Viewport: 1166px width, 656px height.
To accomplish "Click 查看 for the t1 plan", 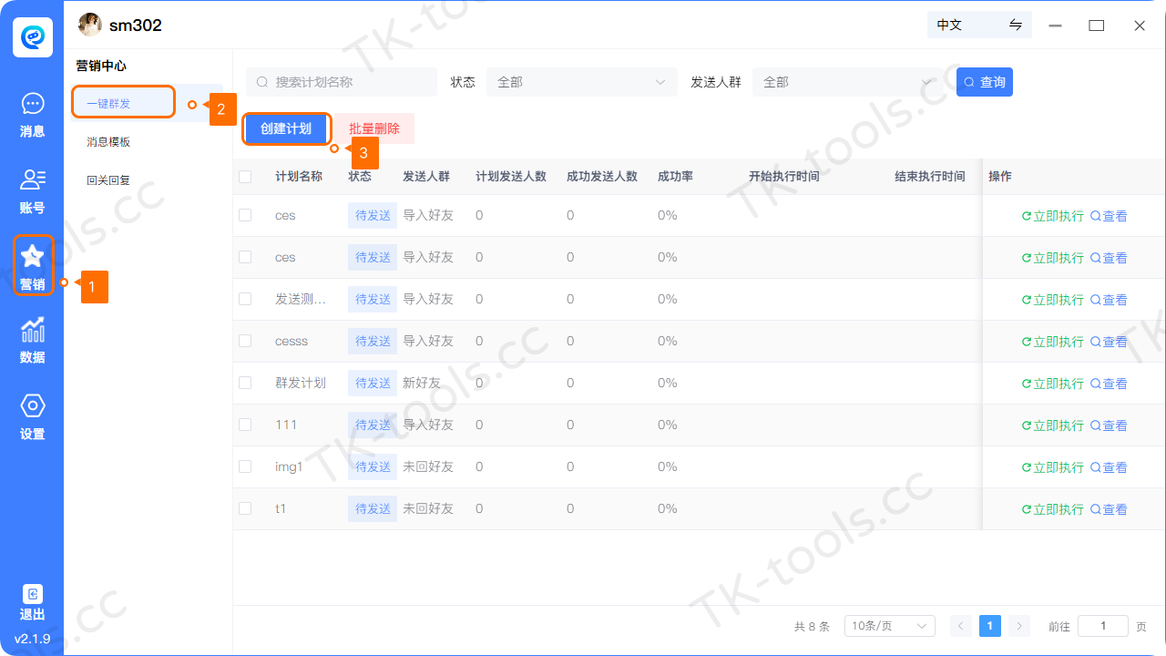I will 1109,509.
